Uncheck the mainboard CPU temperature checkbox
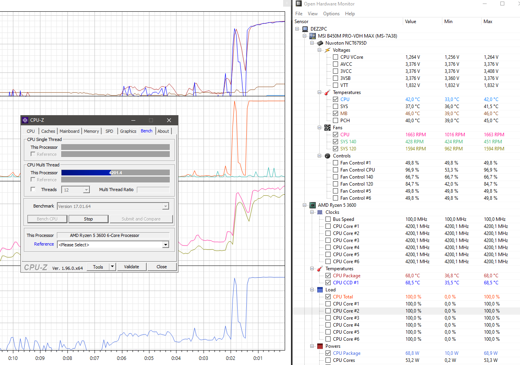The image size is (520, 365). pyautogui.click(x=336, y=99)
